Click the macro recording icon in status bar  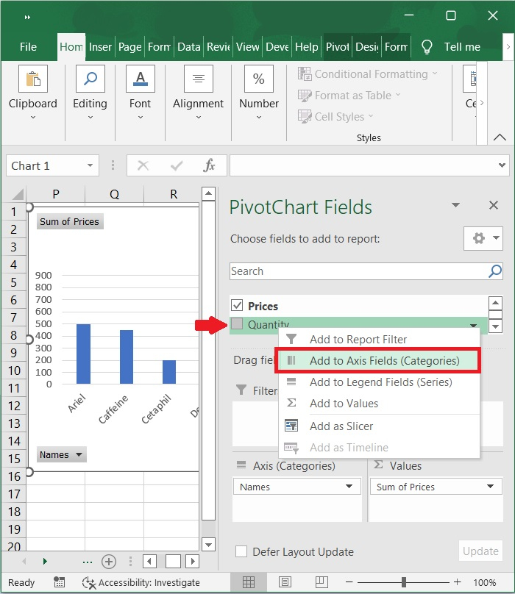[59, 582]
